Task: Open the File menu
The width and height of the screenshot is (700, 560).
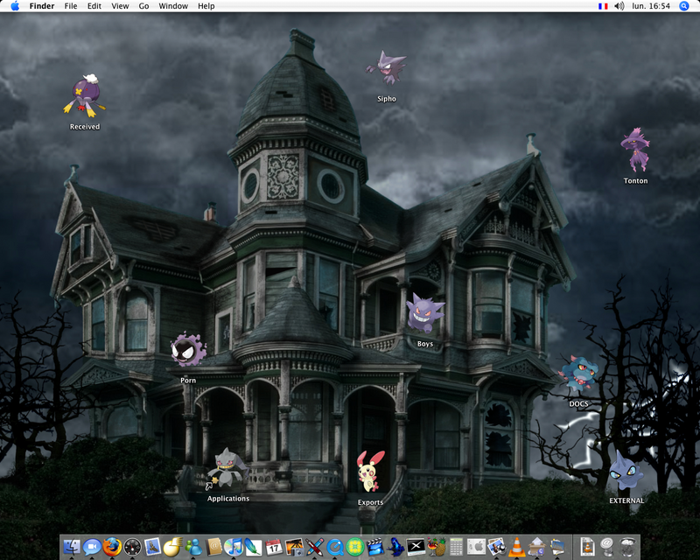Action: [x=71, y=6]
